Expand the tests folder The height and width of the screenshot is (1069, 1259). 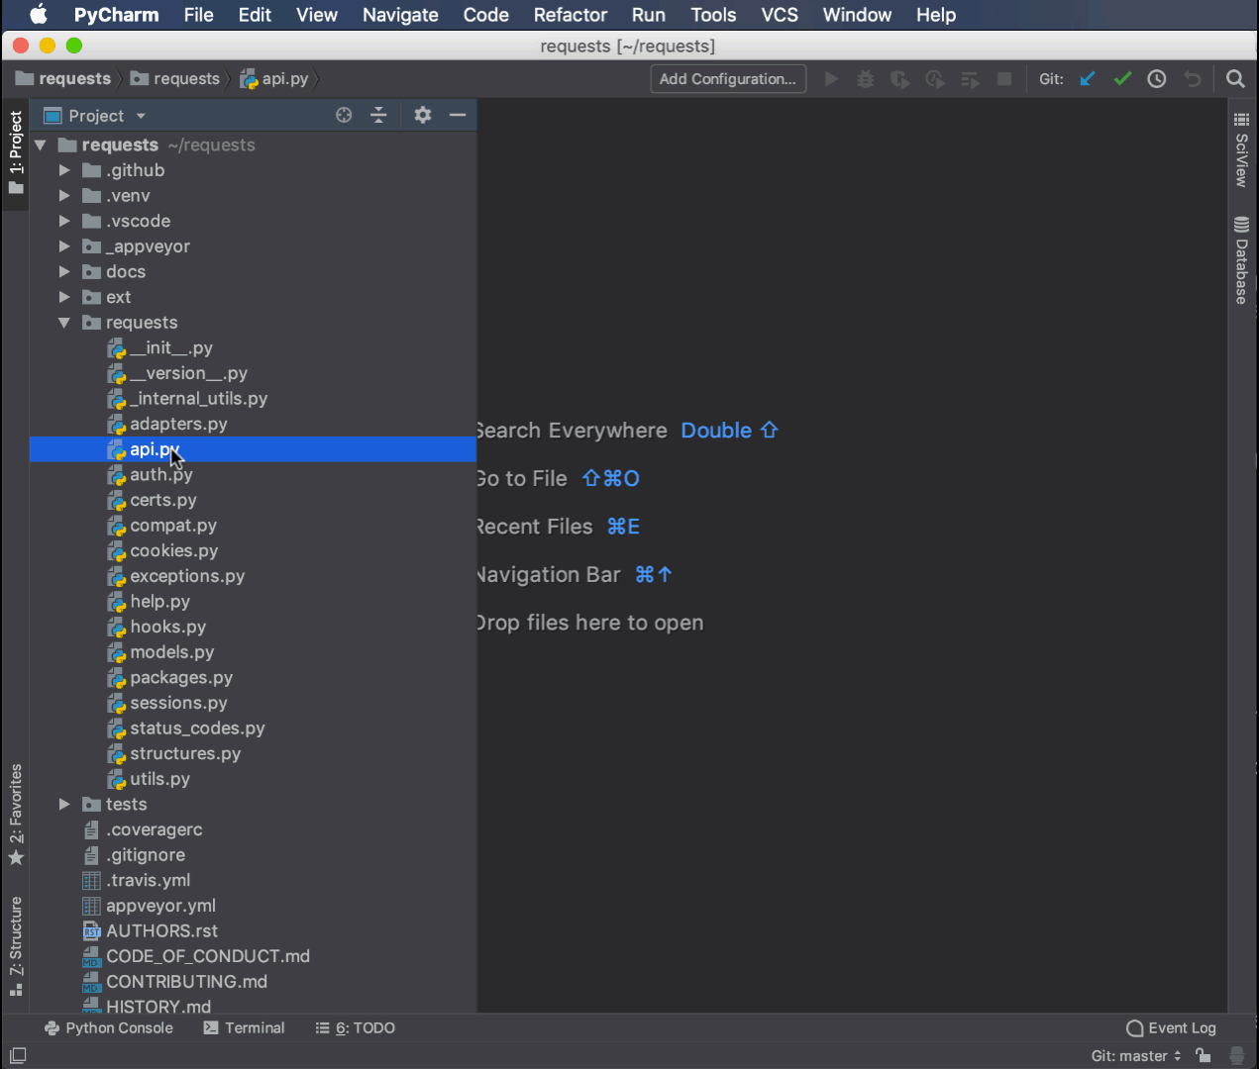[x=63, y=804]
